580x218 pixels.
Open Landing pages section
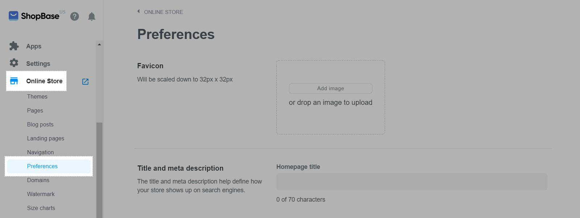point(45,138)
